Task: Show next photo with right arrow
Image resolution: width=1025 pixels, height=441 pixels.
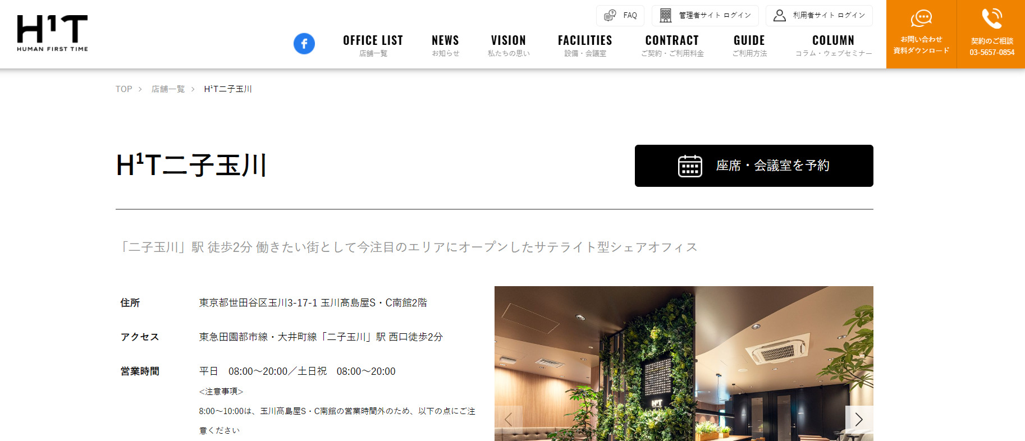Action: 859,419
